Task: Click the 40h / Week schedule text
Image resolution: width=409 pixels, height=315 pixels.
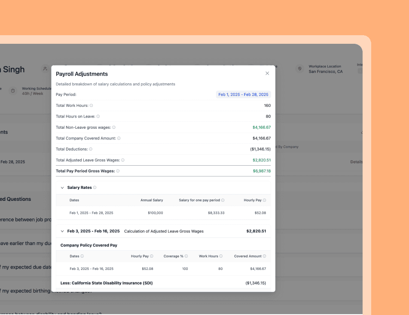Action: [x=33, y=94]
